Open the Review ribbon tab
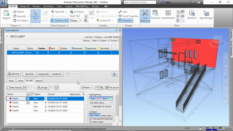 [x=36, y=7]
